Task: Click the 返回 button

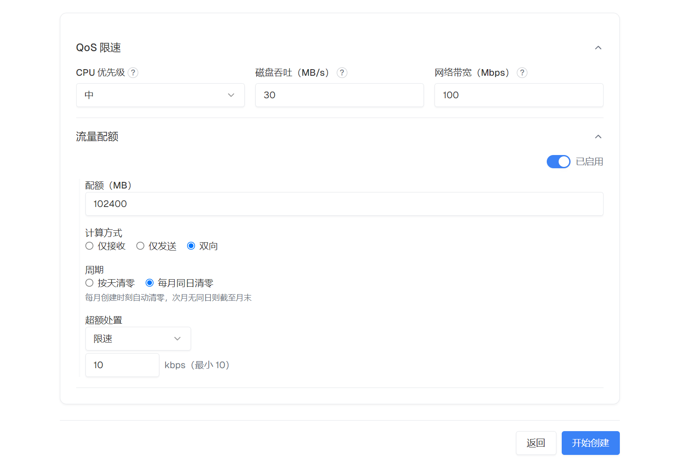Action: 536,443
